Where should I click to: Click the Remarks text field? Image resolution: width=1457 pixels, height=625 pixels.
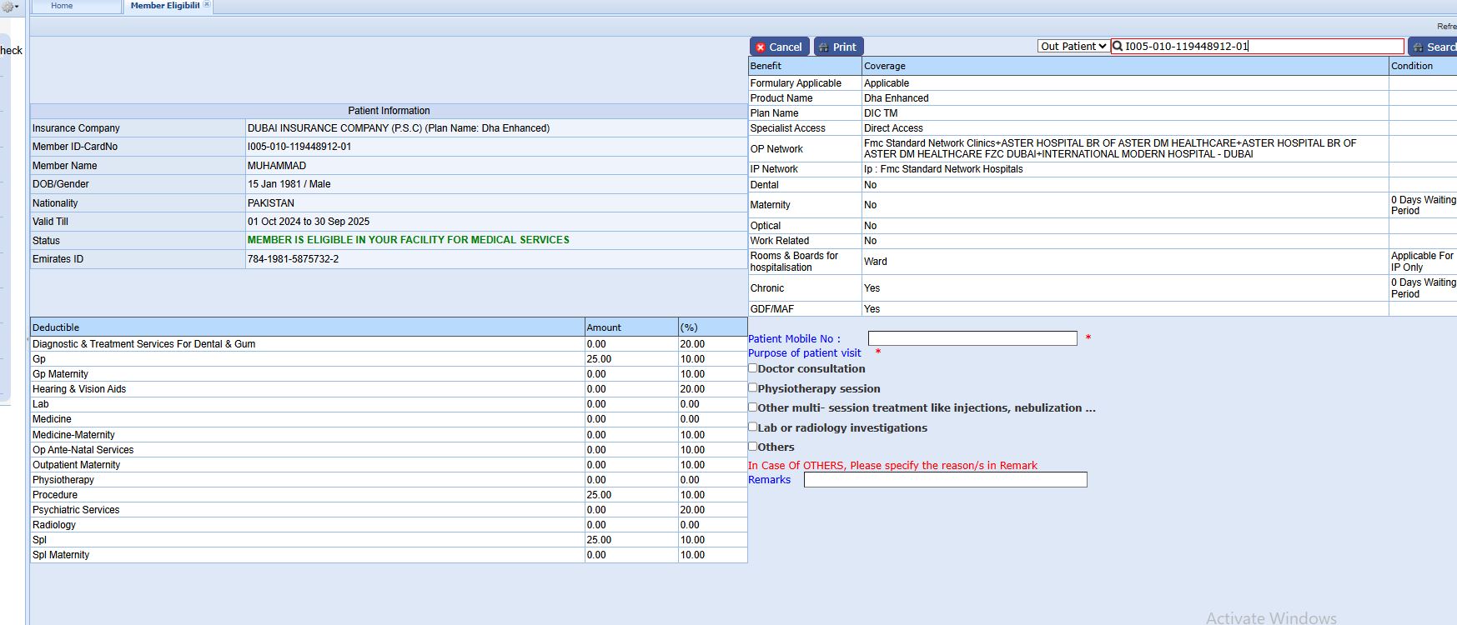(x=945, y=480)
